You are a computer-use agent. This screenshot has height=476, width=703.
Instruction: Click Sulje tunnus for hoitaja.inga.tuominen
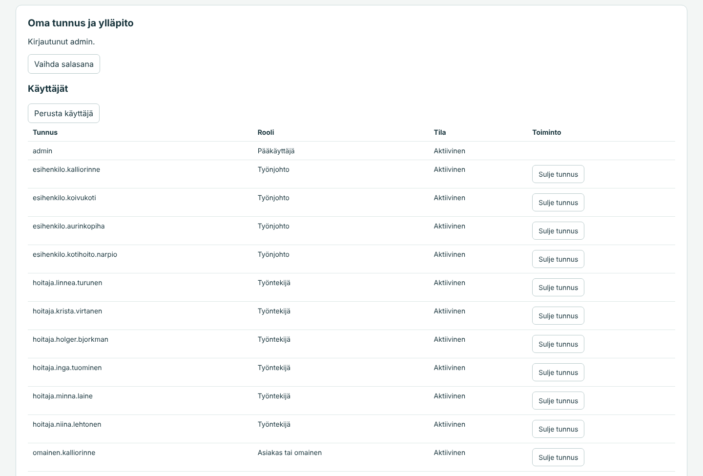point(558,373)
